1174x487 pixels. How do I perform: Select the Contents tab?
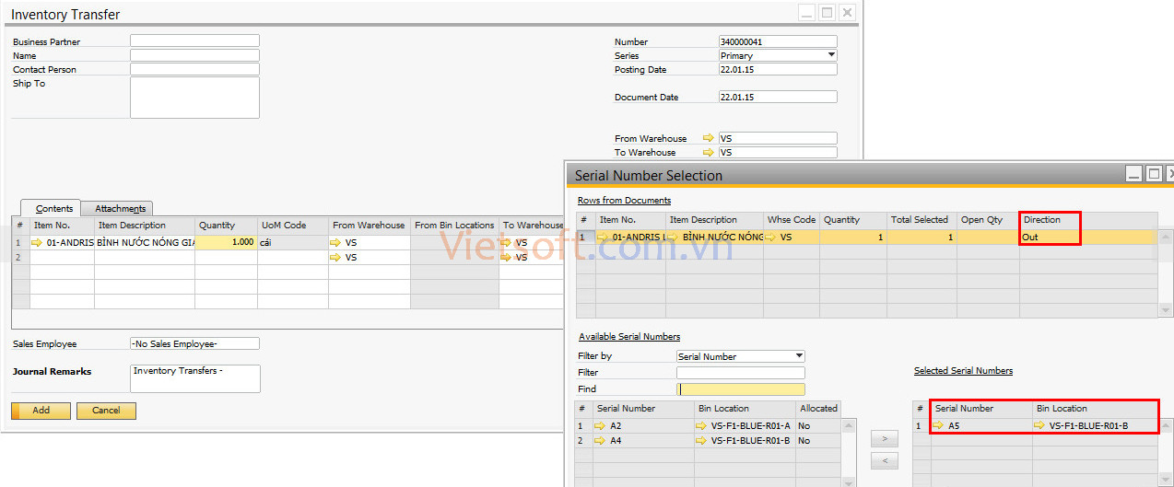tap(54, 209)
